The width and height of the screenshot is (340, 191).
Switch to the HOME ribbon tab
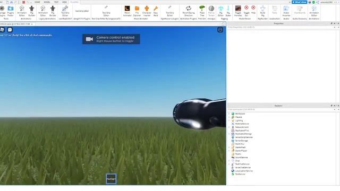37,2
